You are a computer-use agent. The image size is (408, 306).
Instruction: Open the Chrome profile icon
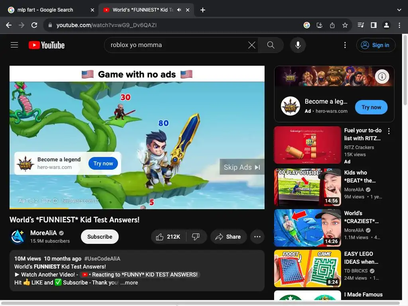click(x=386, y=25)
